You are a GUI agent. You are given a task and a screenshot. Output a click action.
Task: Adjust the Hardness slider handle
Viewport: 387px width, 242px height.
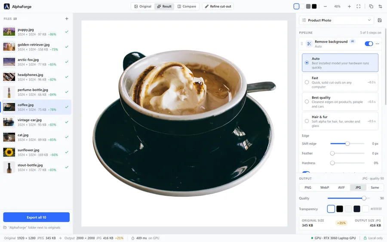332,163
